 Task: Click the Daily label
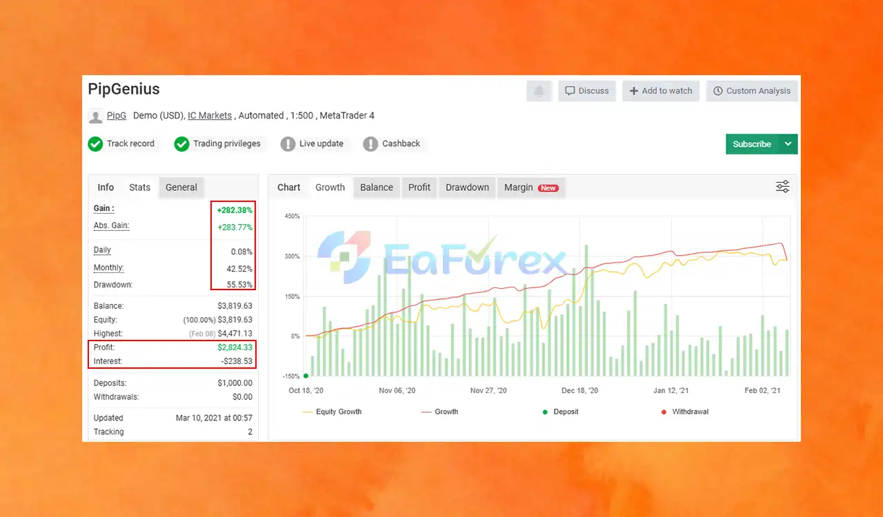click(102, 250)
